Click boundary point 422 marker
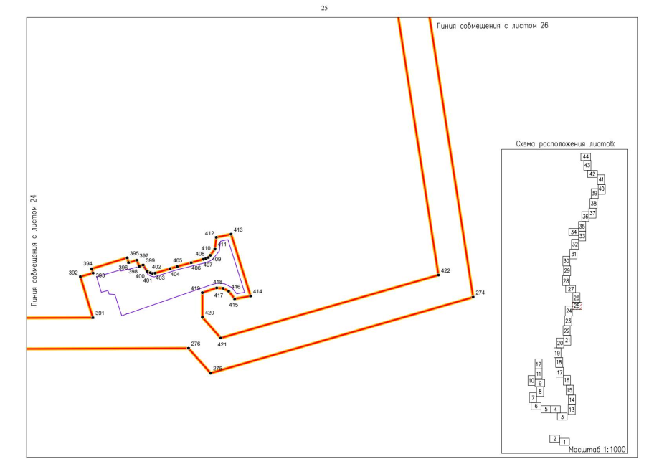 click(437, 275)
